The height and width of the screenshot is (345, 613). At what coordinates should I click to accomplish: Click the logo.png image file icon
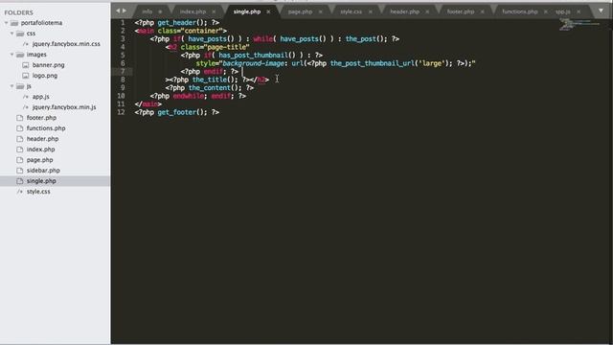(x=26, y=76)
